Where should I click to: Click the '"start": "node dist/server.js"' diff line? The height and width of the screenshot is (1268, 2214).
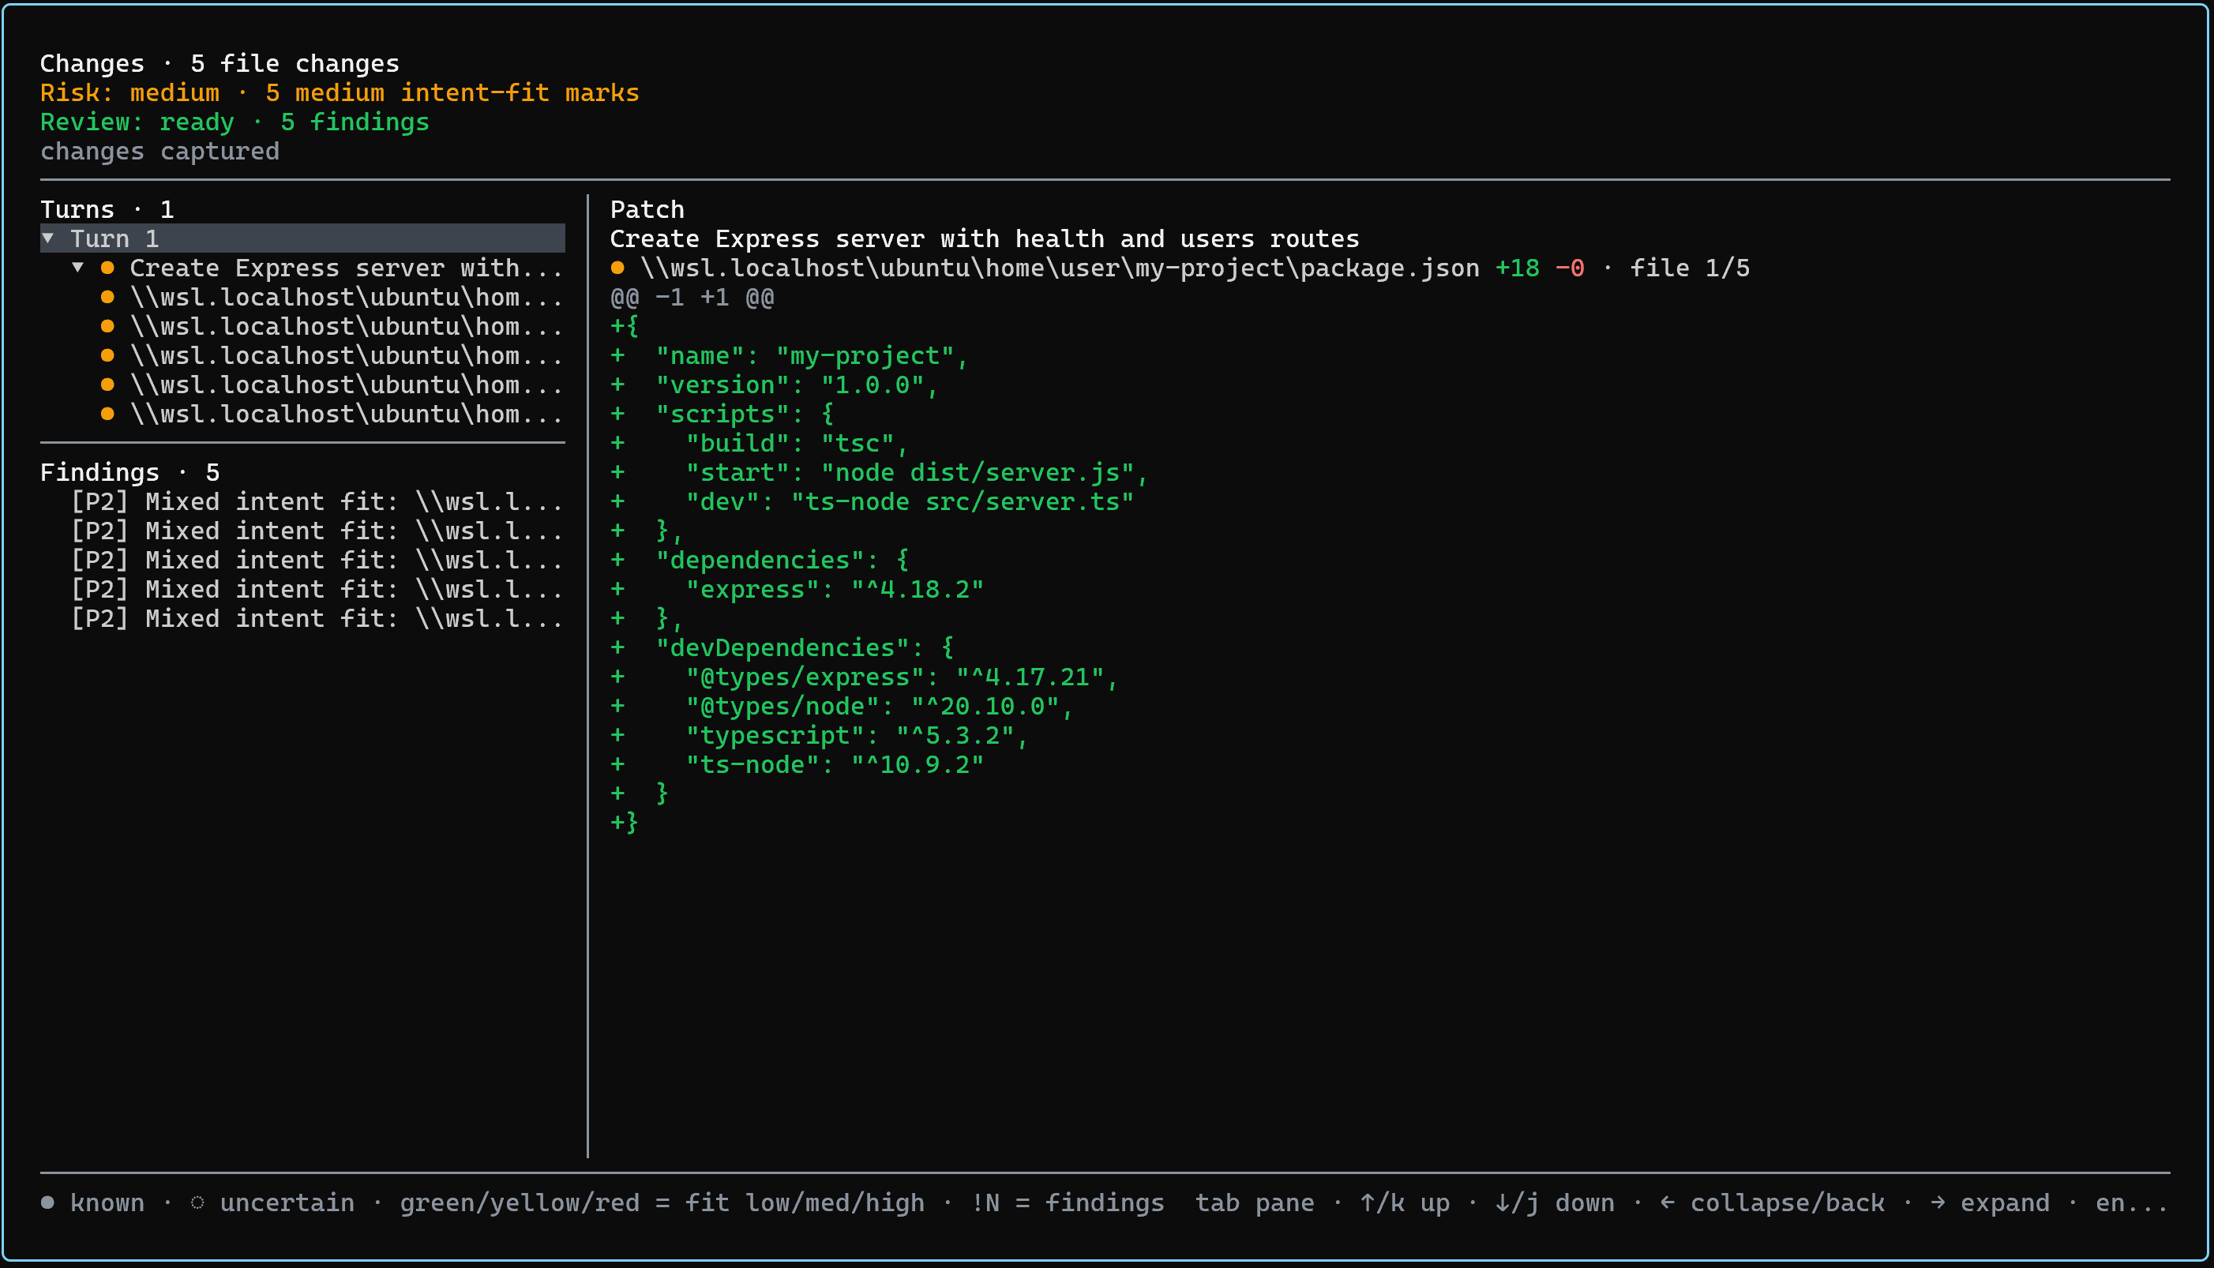pyautogui.click(x=880, y=473)
